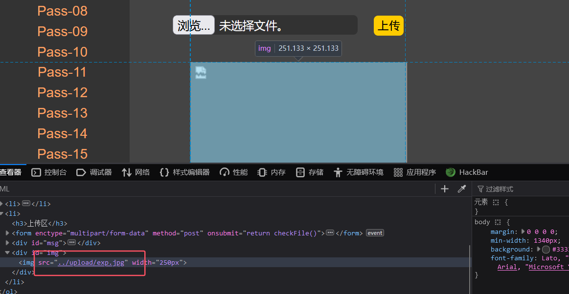Open Pass-09 in the sidebar
The width and height of the screenshot is (569, 294).
(63, 31)
